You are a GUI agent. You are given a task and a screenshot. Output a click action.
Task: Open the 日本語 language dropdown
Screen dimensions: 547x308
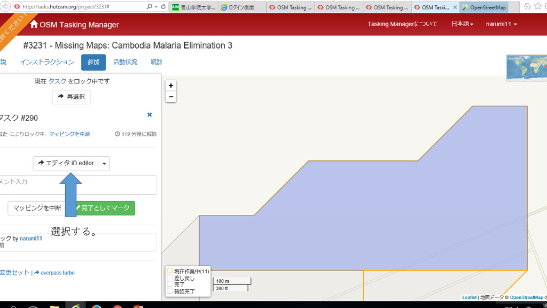pyautogui.click(x=462, y=24)
